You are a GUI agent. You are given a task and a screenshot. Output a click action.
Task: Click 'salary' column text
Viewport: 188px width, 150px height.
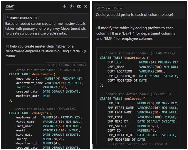tap(21, 139)
